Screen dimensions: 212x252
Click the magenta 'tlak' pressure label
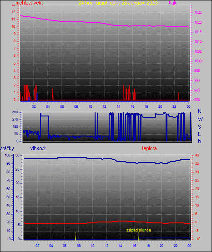tap(172, 3)
